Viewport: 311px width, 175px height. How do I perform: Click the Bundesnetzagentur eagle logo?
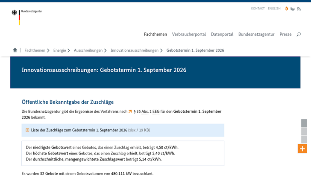click(14, 13)
